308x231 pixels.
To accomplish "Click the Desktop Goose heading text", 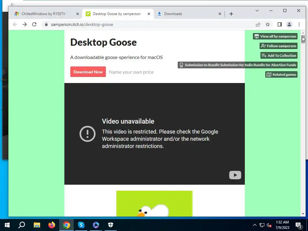I will click(x=103, y=42).
